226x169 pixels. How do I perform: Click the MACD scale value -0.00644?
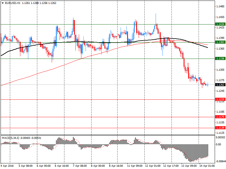coord(221,161)
